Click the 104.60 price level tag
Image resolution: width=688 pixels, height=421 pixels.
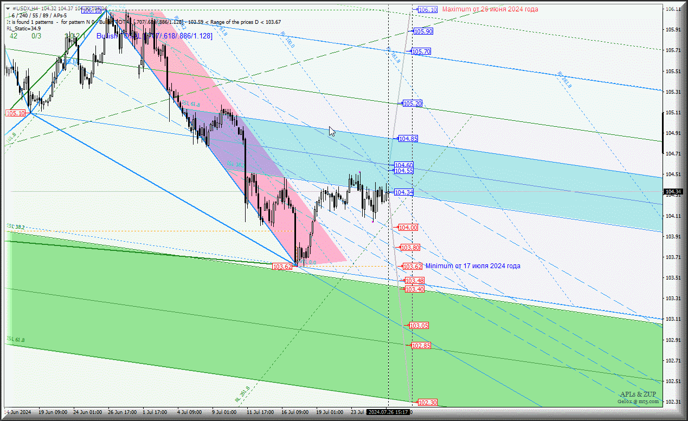404,165
